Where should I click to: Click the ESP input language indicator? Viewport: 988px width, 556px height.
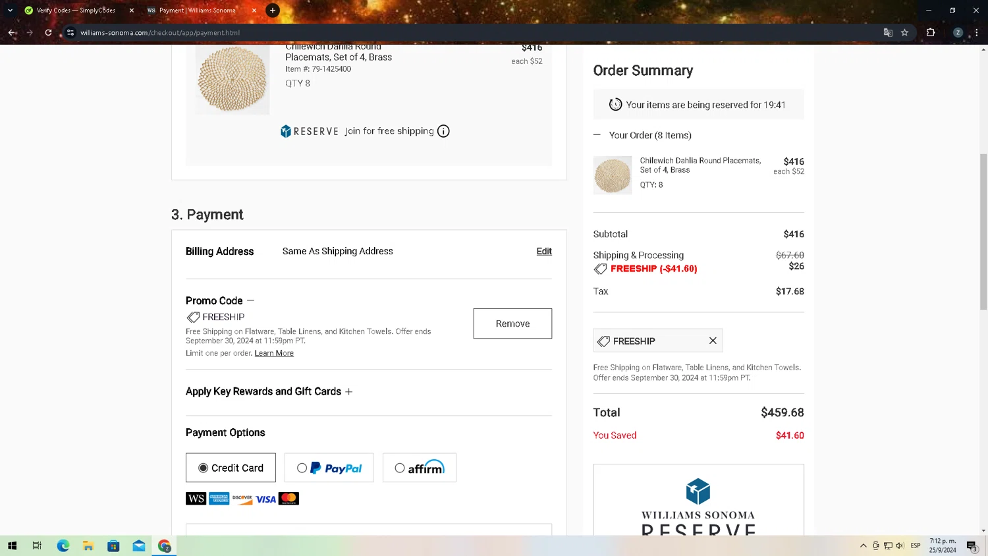coord(916,545)
